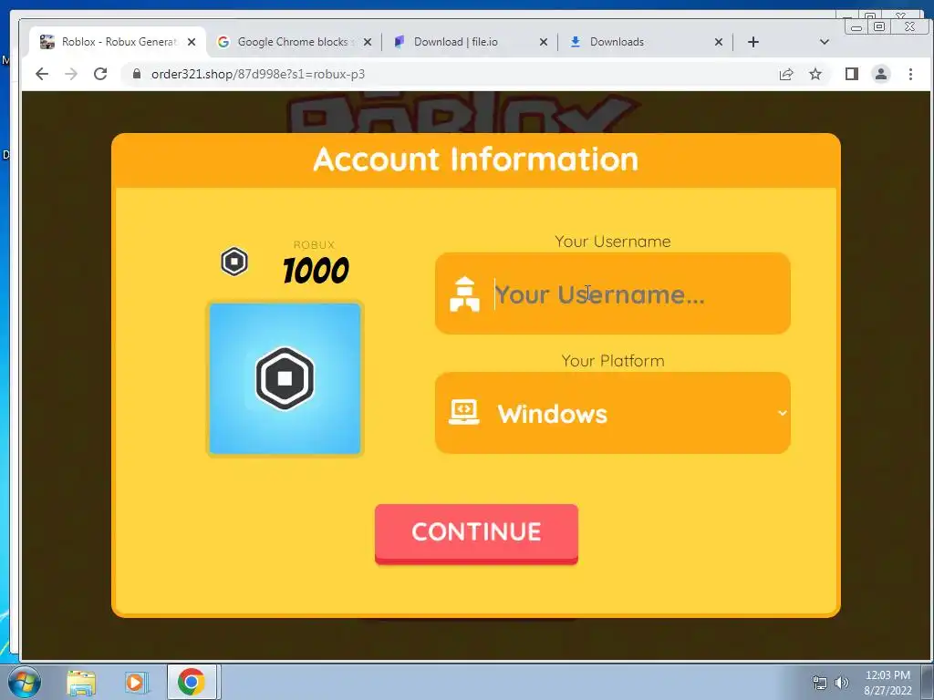Click the laptop icon in platform selector
Image resolution: width=934 pixels, height=700 pixels.
[x=464, y=412]
